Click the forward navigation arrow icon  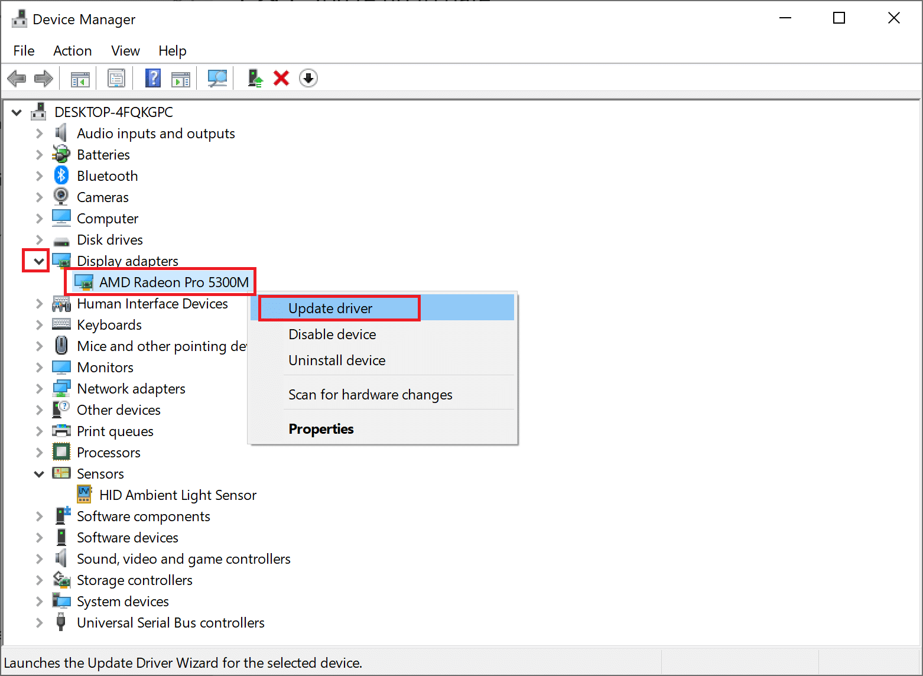pos(44,77)
